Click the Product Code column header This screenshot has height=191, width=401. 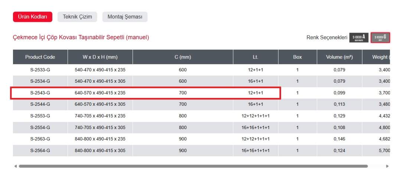click(40, 57)
